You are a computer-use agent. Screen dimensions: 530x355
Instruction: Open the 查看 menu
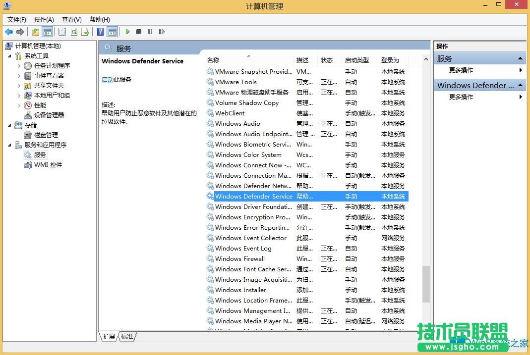71,19
